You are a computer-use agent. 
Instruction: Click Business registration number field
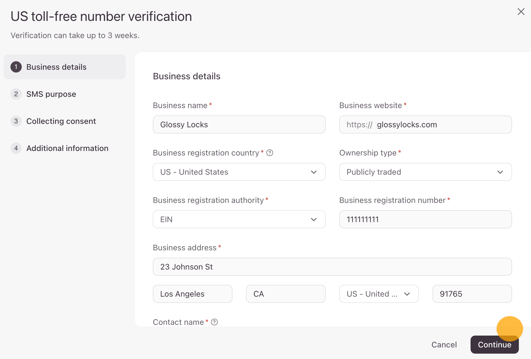[x=426, y=219]
